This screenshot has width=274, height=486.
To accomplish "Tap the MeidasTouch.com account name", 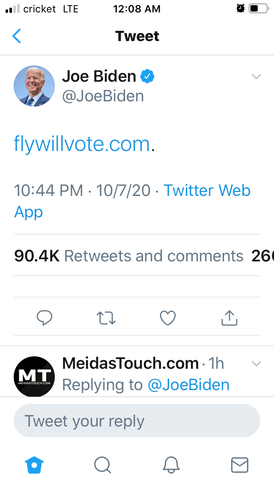I will [x=130, y=364].
